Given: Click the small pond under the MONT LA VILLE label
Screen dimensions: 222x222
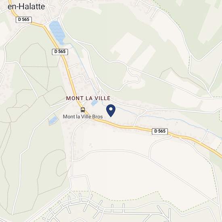Looking at the screenshot, I should (x=94, y=103).
